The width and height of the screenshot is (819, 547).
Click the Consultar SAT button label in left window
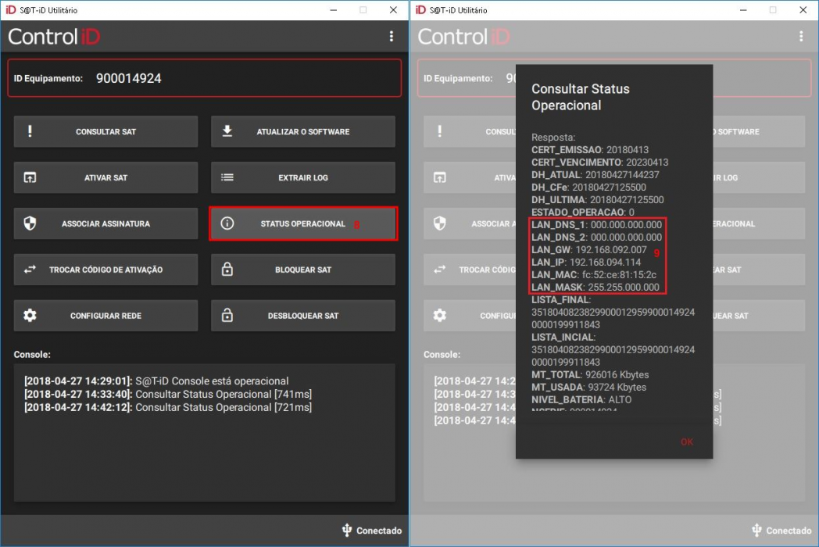[106, 131]
